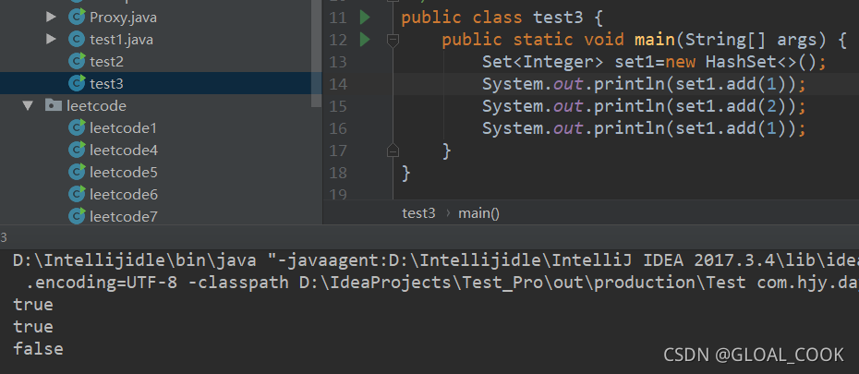Click the Proxy.java class icon

(77, 17)
